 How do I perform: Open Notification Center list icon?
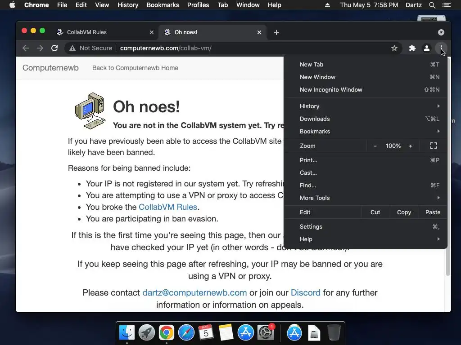(x=446, y=5)
